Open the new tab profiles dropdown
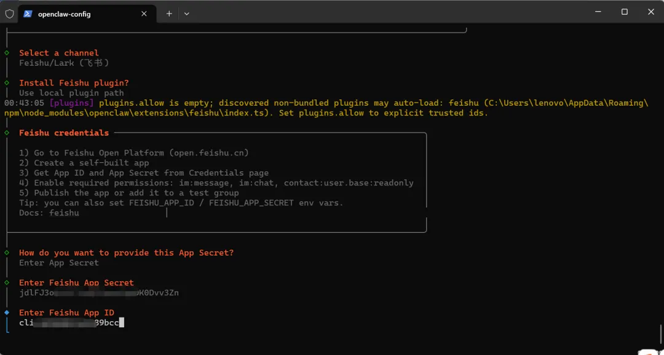 click(187, 14)
